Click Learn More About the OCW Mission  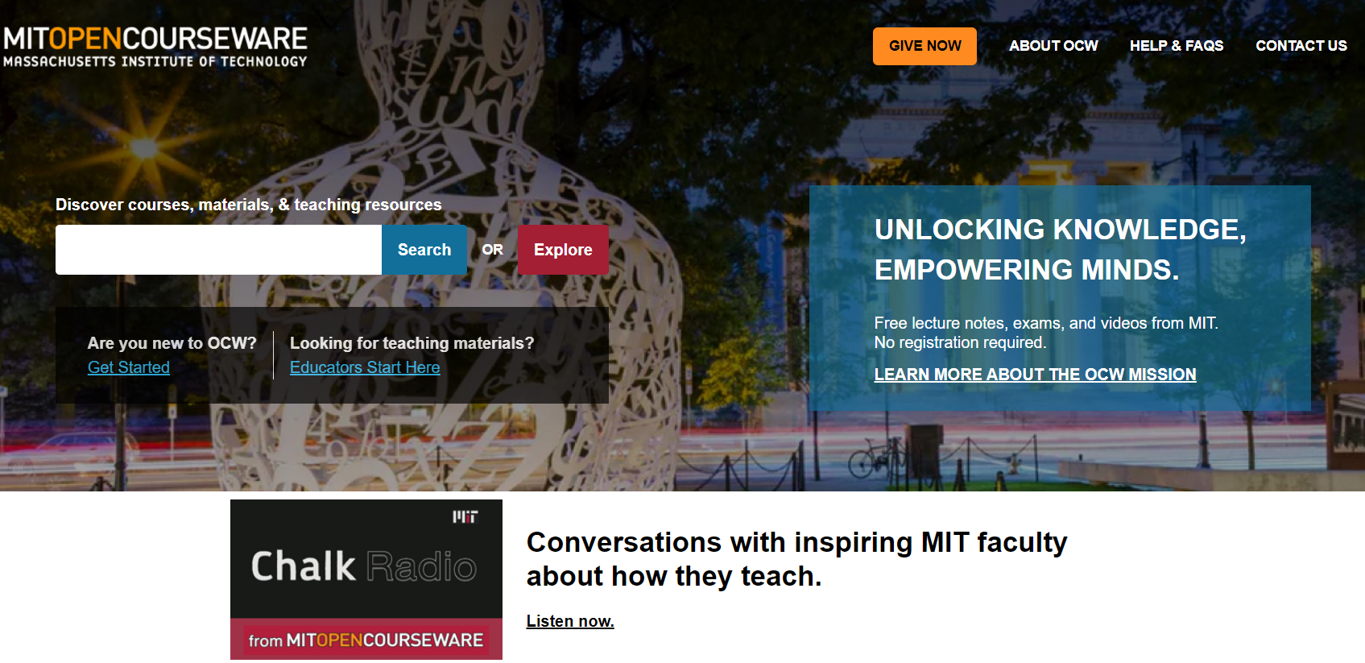point(1035,375)
